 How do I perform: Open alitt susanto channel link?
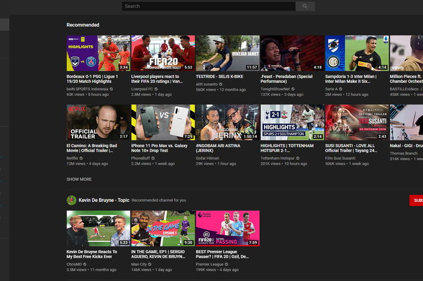207,84
